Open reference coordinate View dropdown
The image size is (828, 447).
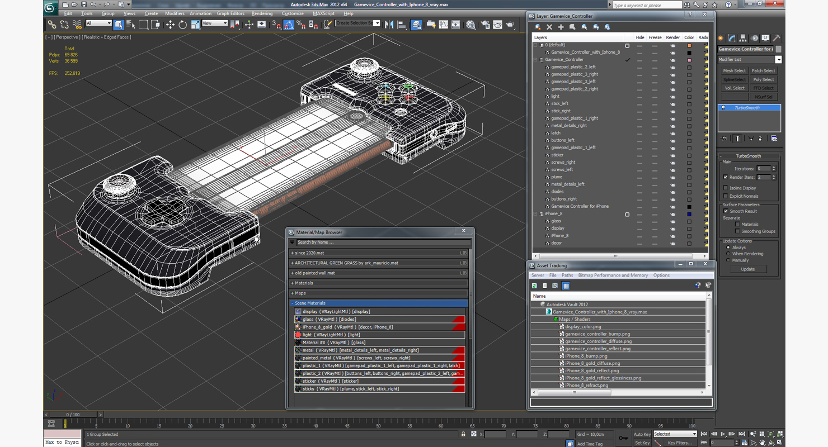point(215,23)
